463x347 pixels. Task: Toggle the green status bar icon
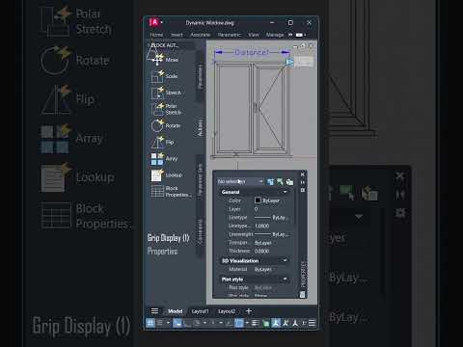[x=265, y=323]
